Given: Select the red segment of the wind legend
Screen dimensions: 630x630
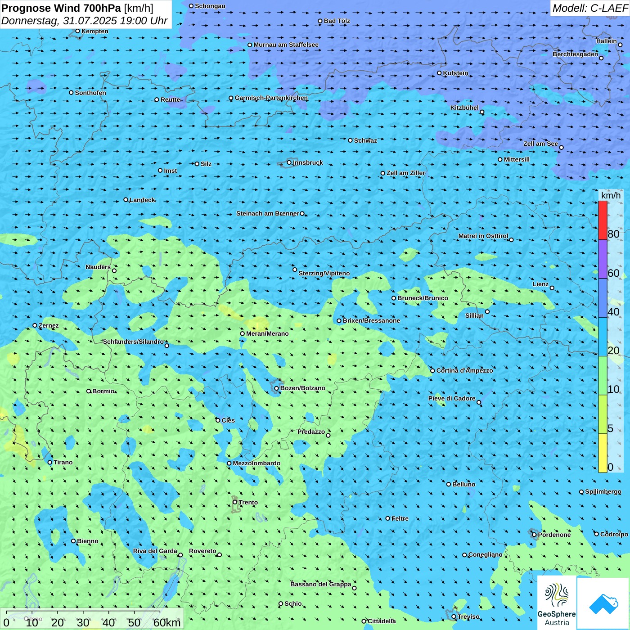Looking at the screenshot, I should (603, 220).
